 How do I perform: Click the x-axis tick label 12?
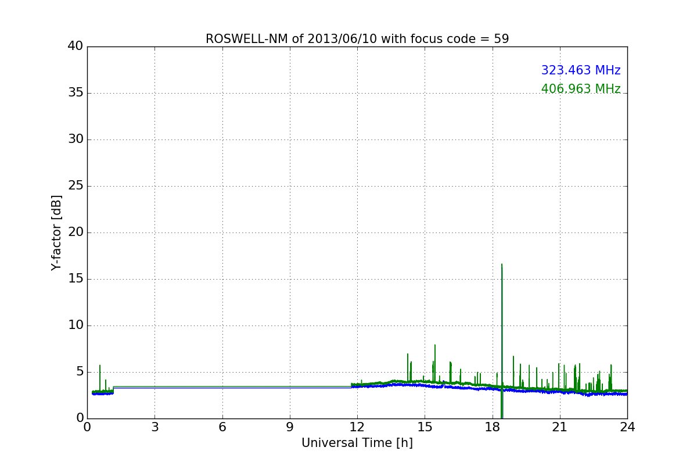357,427
